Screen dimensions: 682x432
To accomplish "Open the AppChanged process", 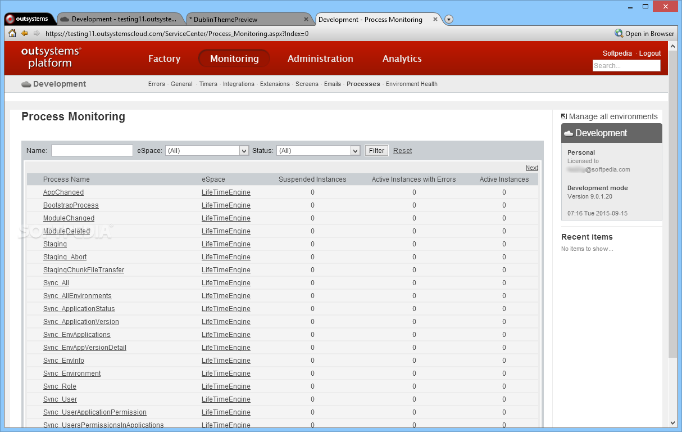I will (63, 192).
